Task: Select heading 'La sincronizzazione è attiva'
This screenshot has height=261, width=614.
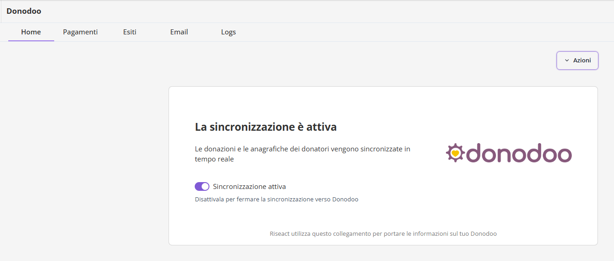Action: 266,127
